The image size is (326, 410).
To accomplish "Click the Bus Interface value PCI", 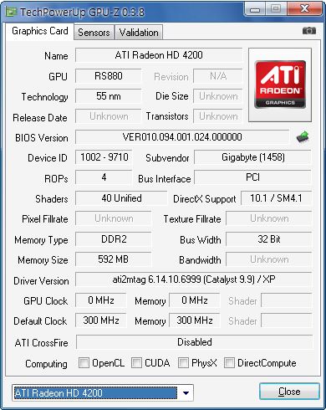I will coord(253,177).
